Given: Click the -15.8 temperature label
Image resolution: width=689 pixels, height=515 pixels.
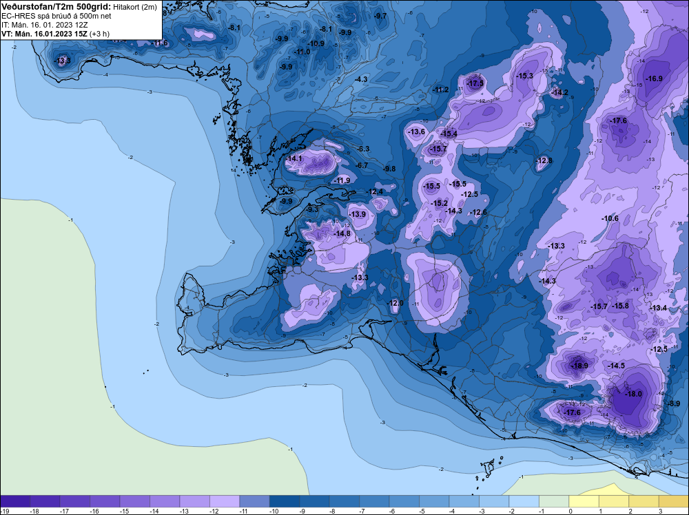Looking at the screenshot, I should (621, 306).
